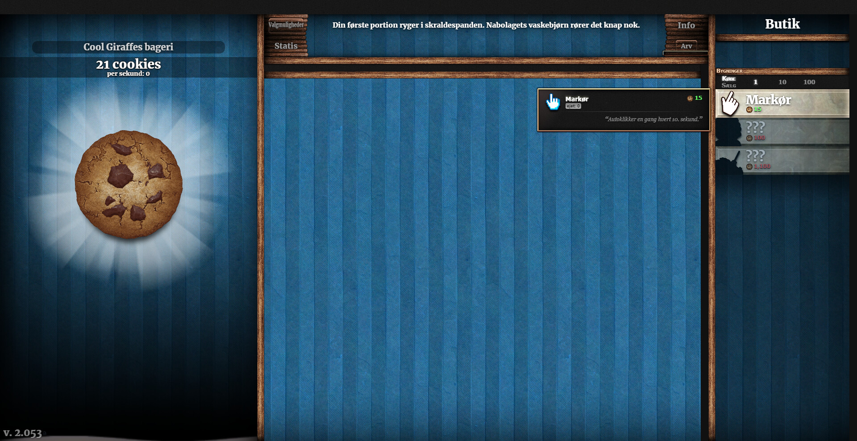Click the cookie icon beside red 1,100 price

(x=749, y=167)
